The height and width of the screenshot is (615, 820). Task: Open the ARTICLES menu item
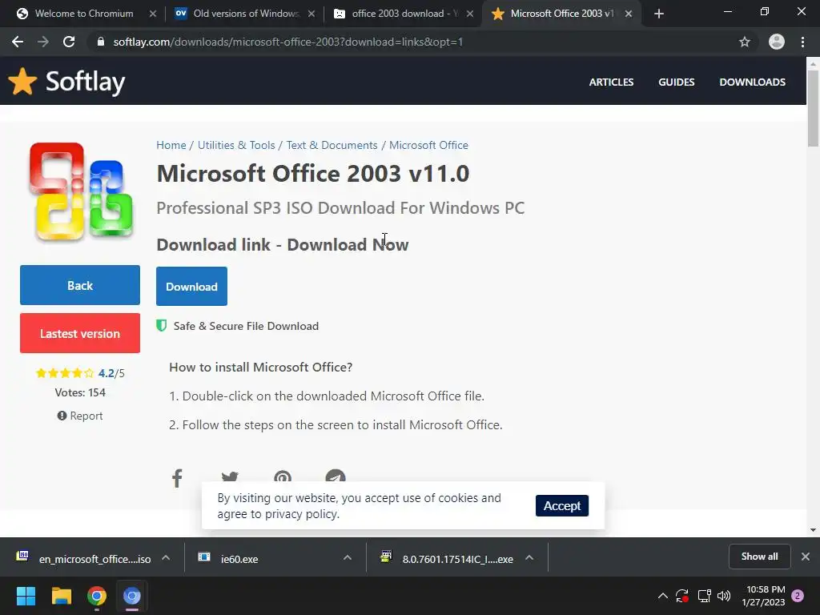point(611,82)
